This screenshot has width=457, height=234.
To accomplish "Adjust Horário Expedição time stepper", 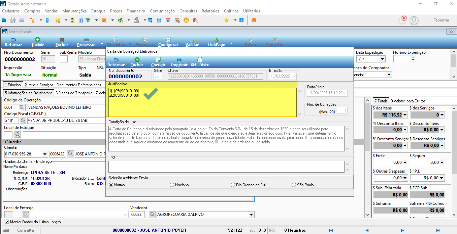I will [413, 59].
